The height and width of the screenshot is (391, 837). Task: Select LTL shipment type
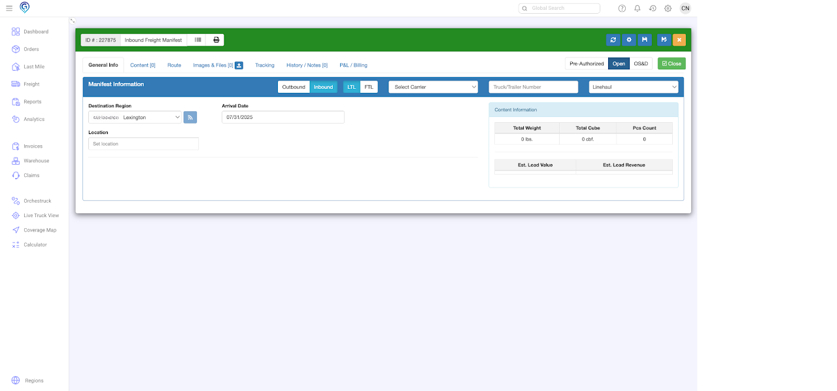click(x=352, y=87)
